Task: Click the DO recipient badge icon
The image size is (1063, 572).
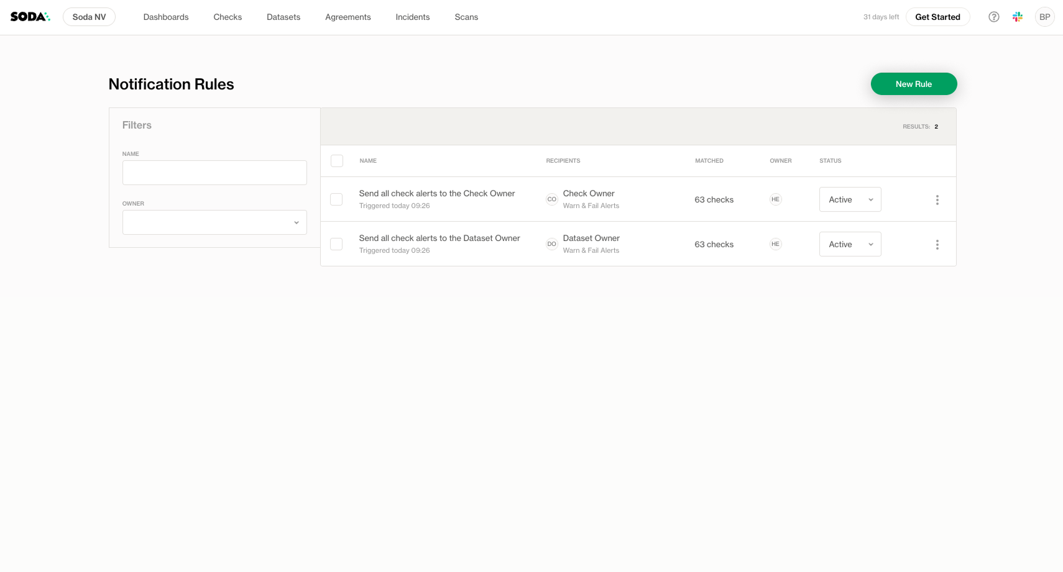Action: (551, 244)
